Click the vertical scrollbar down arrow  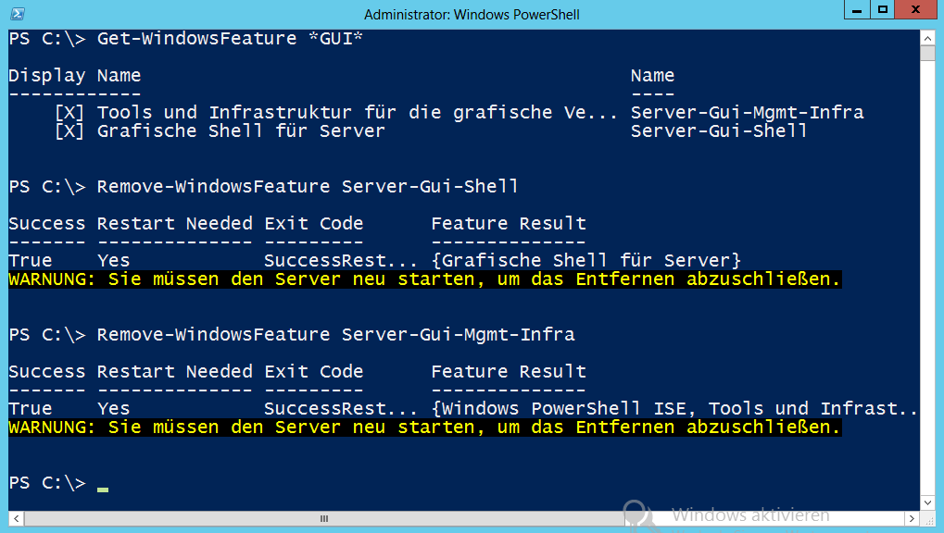927,502
